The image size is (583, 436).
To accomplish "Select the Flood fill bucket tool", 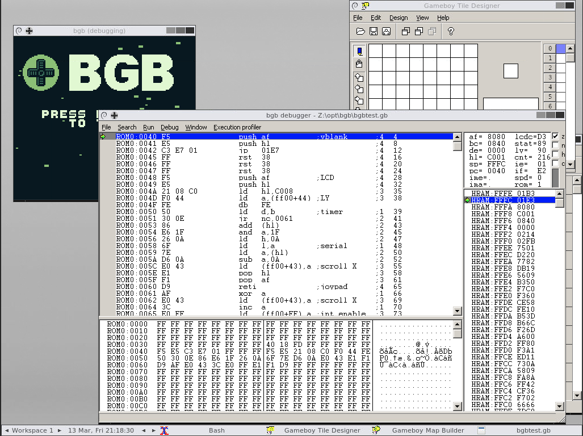I will click(x=359, y=64).
